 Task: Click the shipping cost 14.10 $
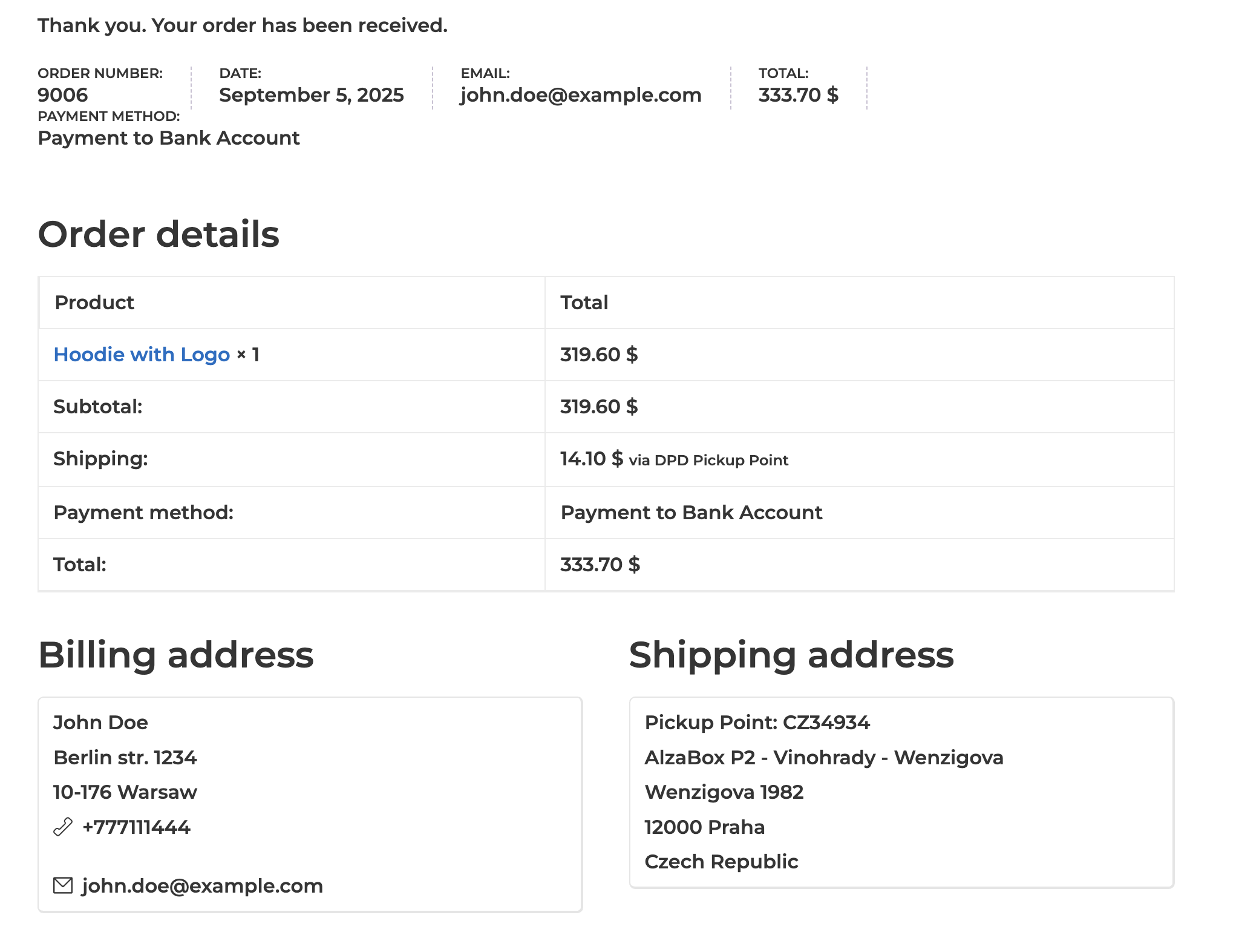point(591,459)
